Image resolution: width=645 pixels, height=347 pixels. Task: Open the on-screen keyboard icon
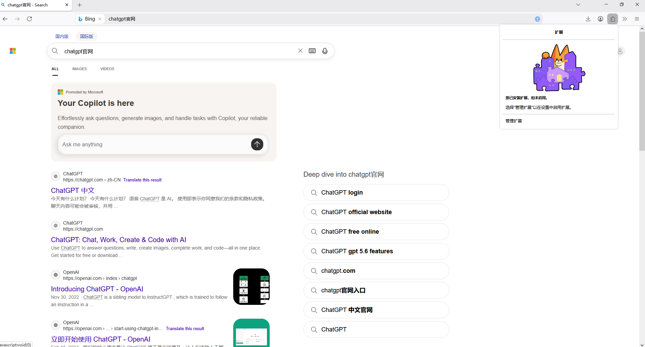(x=312, y=51)
